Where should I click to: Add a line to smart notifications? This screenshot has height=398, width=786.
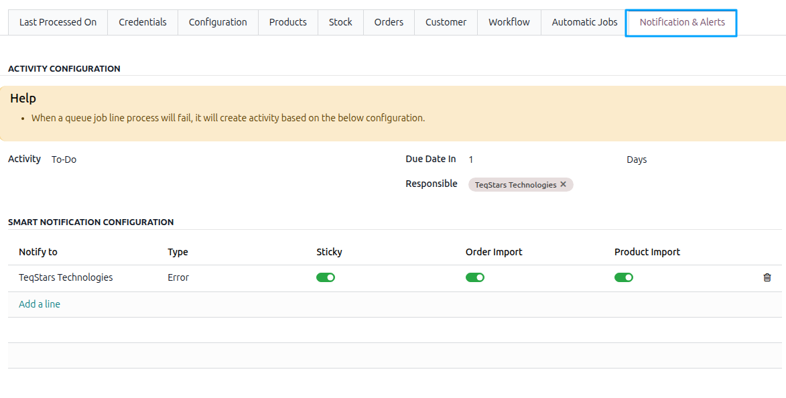39,304
